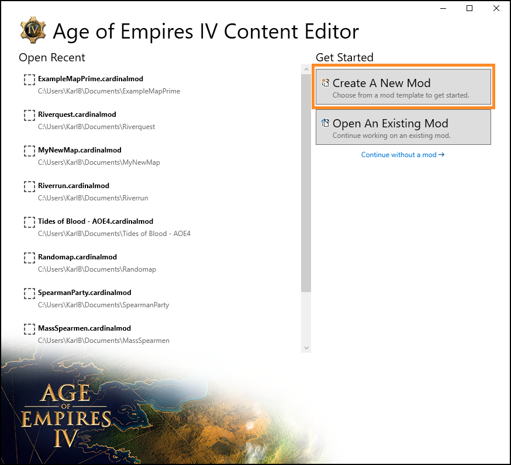511x465 pixels.
Task: Click the icon beside Create A New Mod
Action: 325,83
